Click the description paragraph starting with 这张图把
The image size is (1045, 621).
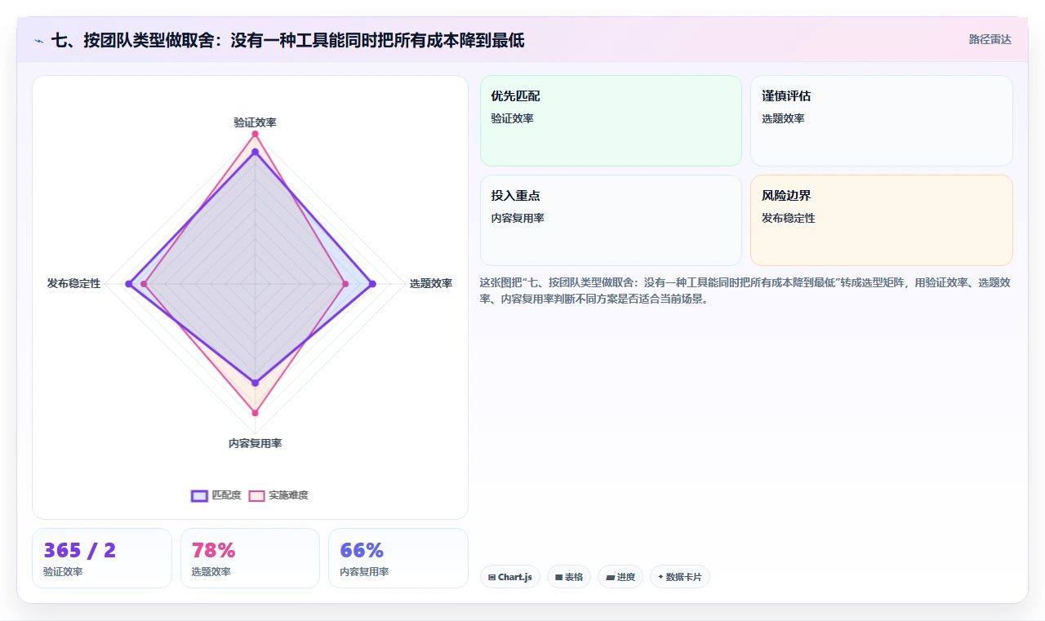(745, 291)
